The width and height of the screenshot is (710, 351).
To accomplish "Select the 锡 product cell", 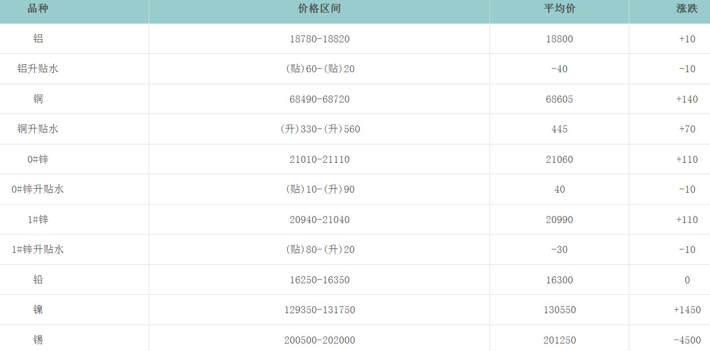I will pyautogui.click(x=38, y=340).
